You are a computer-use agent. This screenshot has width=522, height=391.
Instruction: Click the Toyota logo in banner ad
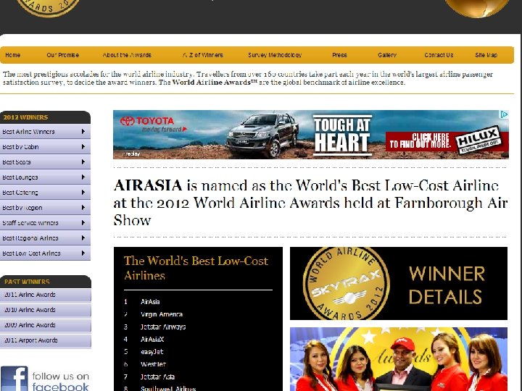coord(147,121)
